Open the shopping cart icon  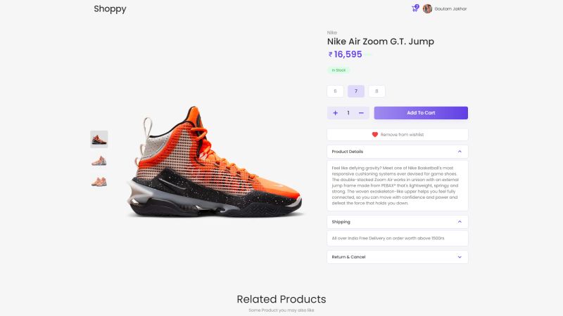click(415, 8)
